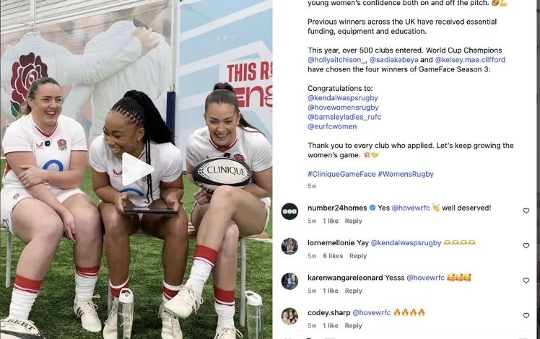Open codey.sharp profile picture
This screenshot has width=540, height=339.
(289, 317)
